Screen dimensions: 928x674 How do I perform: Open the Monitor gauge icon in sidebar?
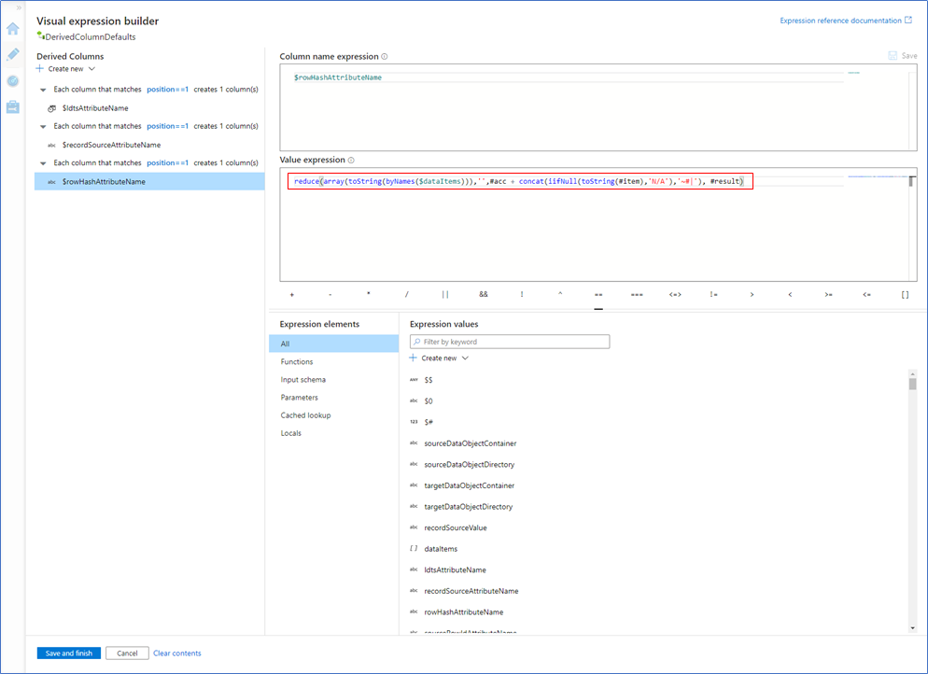[x=12, y=80]
